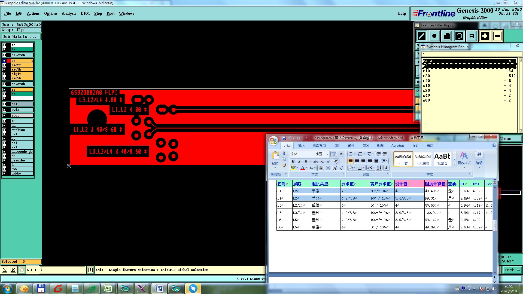Open the Inch units dropdown

coord(512,270)
